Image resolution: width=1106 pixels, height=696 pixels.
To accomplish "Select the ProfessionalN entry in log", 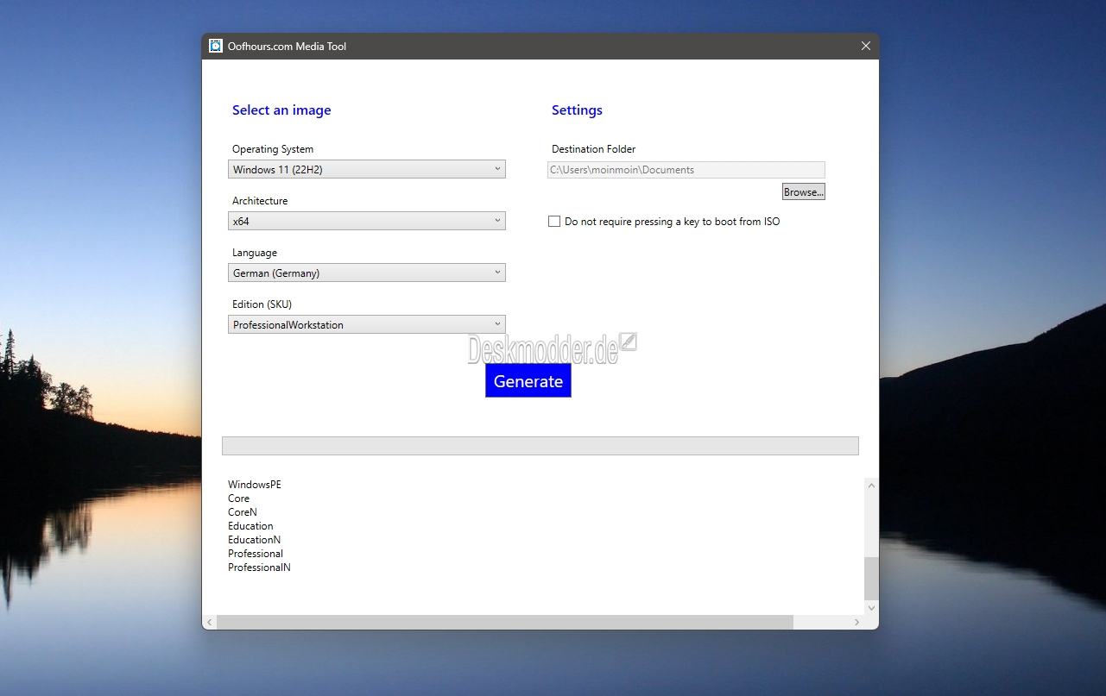I will pyautogui.click(x=259, y=567).
